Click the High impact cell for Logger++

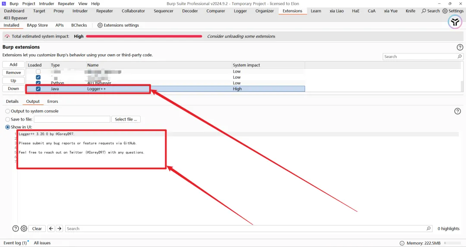pos(268,89)
